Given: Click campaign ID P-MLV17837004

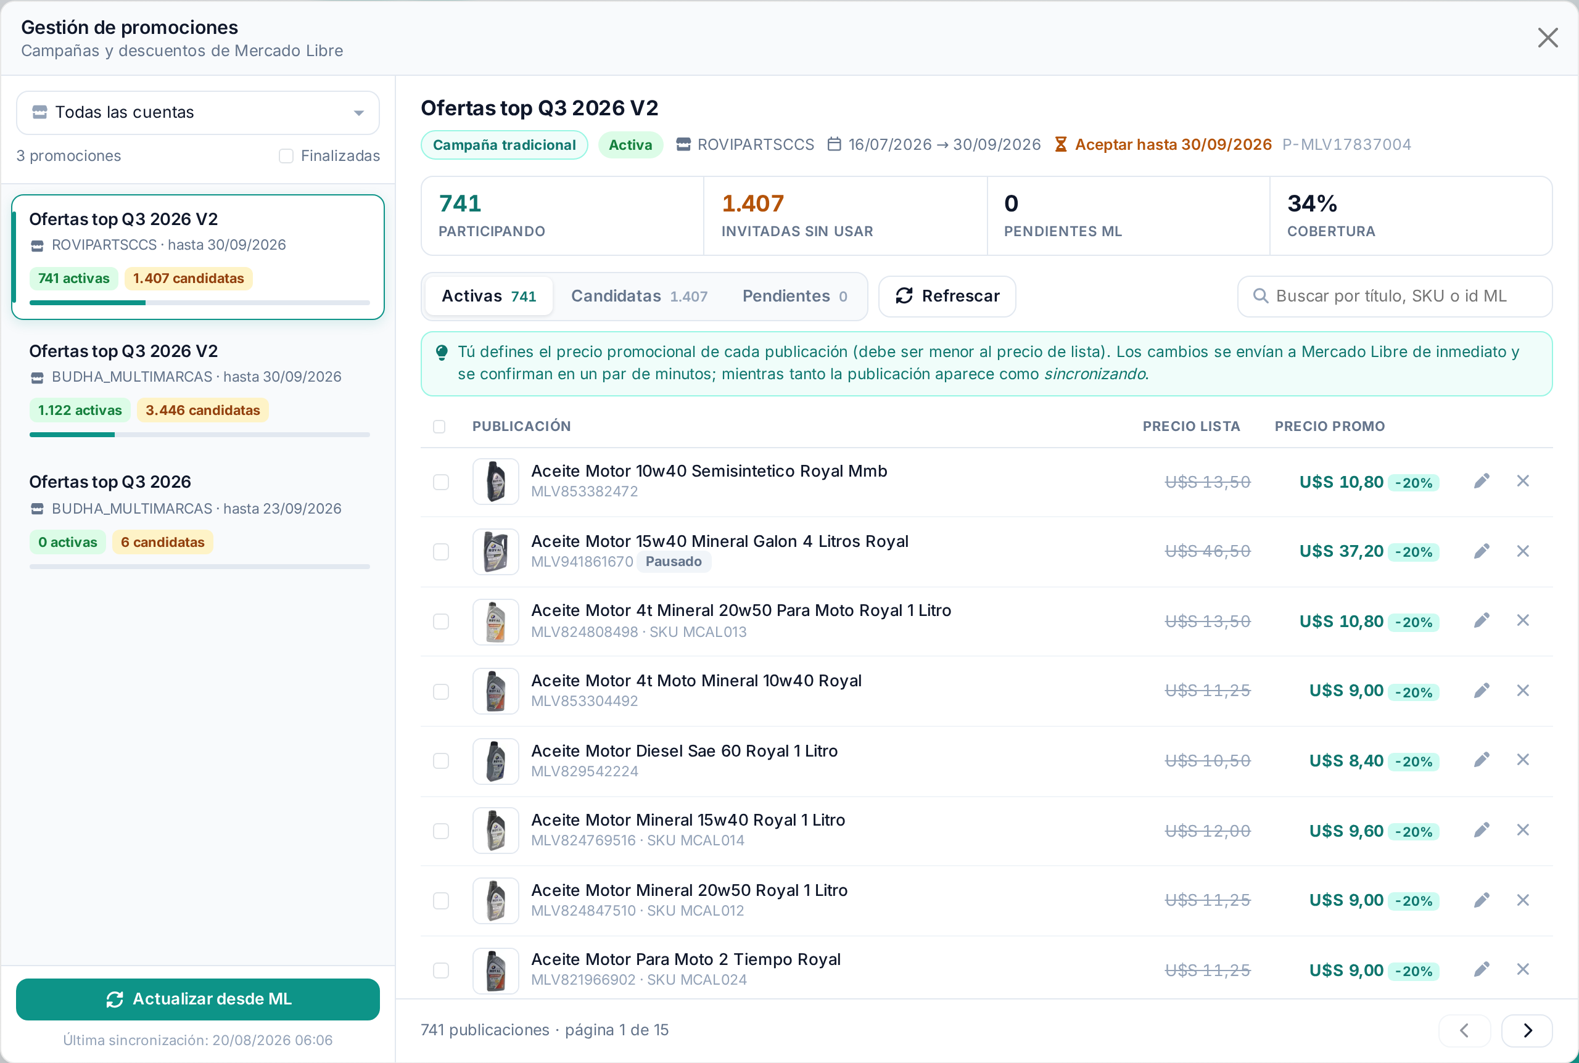Looking at the screenshot, I should click(x=1346, y=145).
